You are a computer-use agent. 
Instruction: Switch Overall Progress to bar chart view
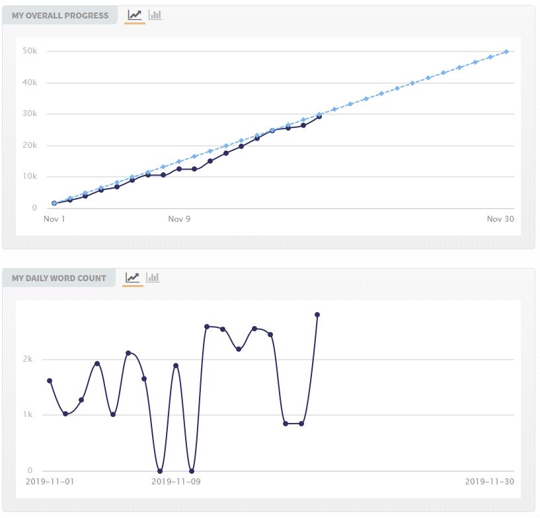155,15
